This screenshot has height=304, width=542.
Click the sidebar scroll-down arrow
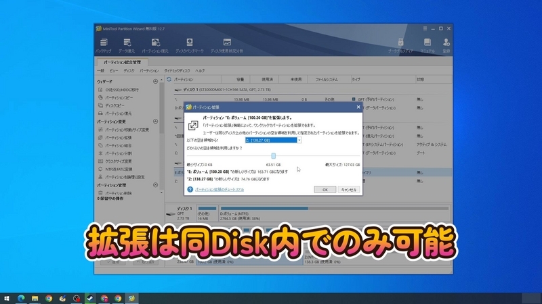(x=161, y=193)
